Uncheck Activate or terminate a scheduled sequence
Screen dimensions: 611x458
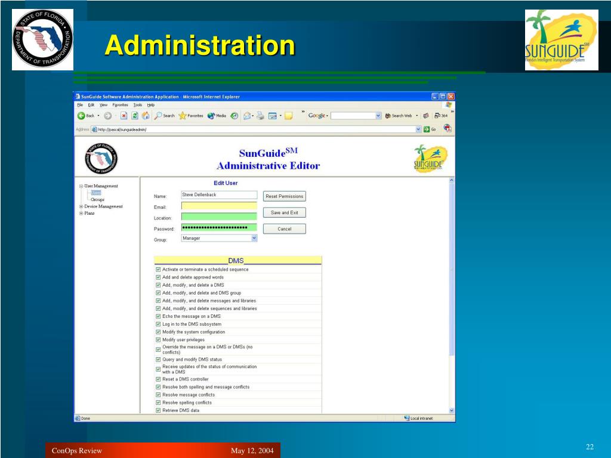158,270
